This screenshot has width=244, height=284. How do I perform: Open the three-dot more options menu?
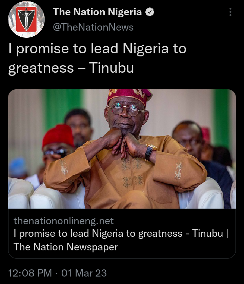click(x=230, y=12)
